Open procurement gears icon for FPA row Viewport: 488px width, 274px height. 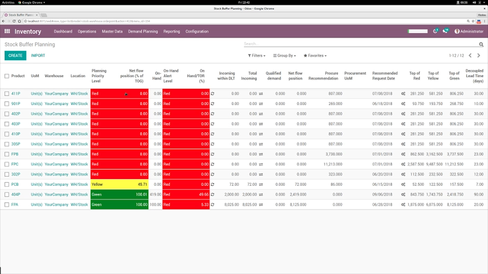click(403, 204)
